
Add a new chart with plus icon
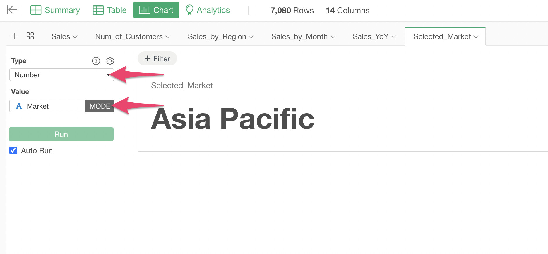coord(14,36)
